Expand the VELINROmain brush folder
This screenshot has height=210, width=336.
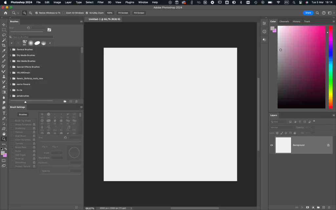tap(10, 73)
